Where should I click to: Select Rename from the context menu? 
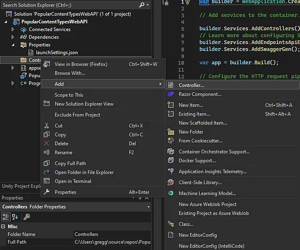pyautogui.click(x=63, y=153)
